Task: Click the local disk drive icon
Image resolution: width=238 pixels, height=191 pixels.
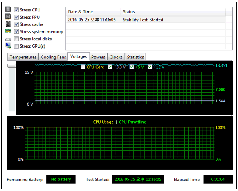Action: pos(8,40)
